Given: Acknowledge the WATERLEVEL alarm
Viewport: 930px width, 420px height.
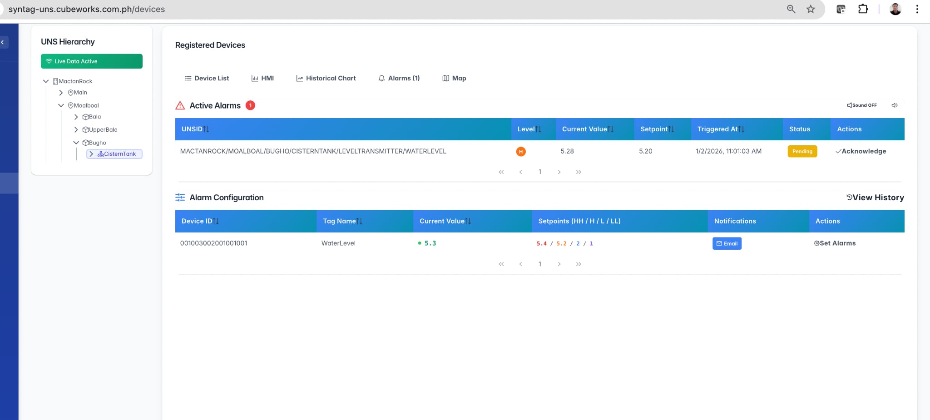Looking at the screenshot, I should click(861, 152).
